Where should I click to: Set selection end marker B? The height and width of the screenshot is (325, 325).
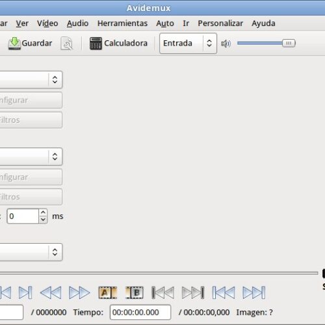coord(135,292)
